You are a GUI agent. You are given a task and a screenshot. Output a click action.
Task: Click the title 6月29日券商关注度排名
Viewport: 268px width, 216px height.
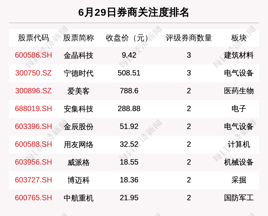point(133,12)
